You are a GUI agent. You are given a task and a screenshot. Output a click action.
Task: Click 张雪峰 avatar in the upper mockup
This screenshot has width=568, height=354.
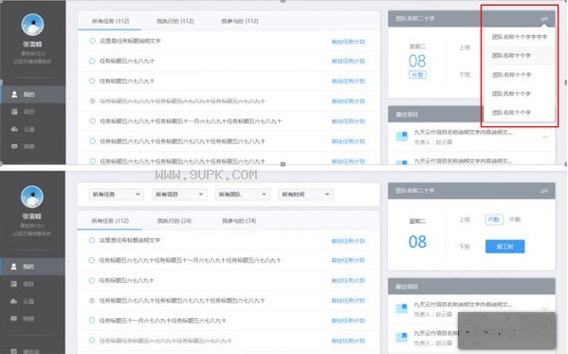32,25
